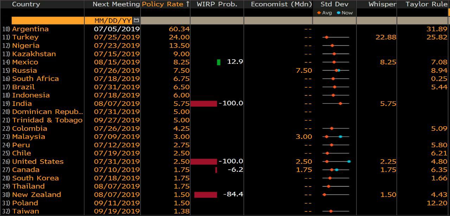Click the Country column header
Viewport: 450px width, 216px height.
pyautogui.click(x=26, y=4)
